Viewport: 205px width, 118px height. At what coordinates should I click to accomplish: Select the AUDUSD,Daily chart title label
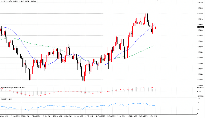point(6,1)
